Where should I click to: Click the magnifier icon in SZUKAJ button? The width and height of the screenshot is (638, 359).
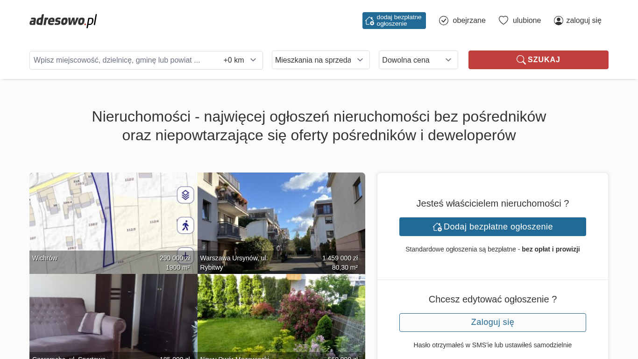coord(521,60)
